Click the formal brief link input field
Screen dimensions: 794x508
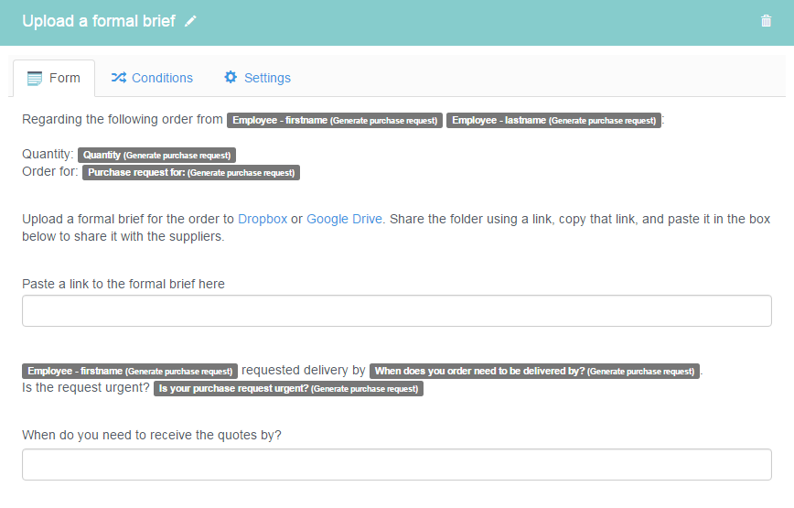pyautogui.click(x=396, y=311)
